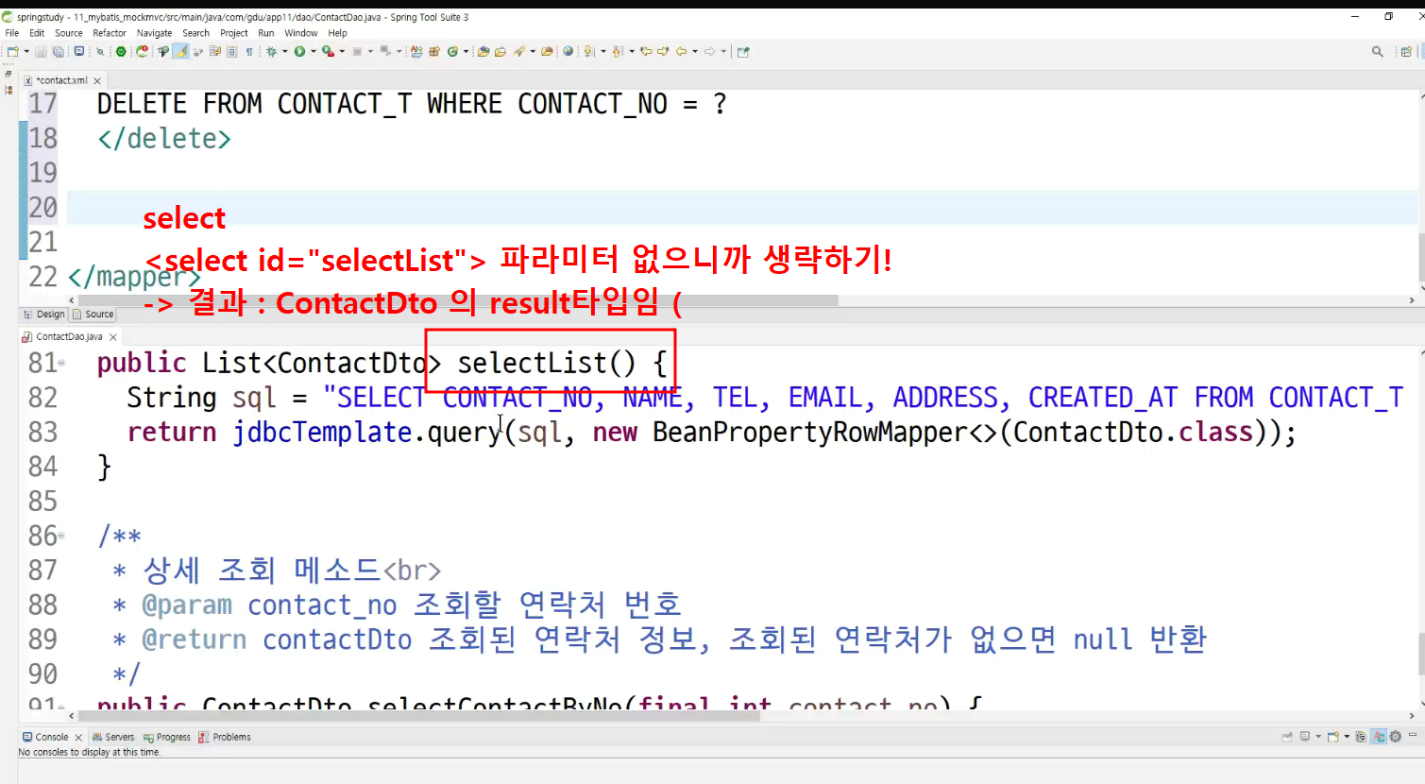
Task: Toggle Block Selection Mode icon
Action: pos(231,52)
